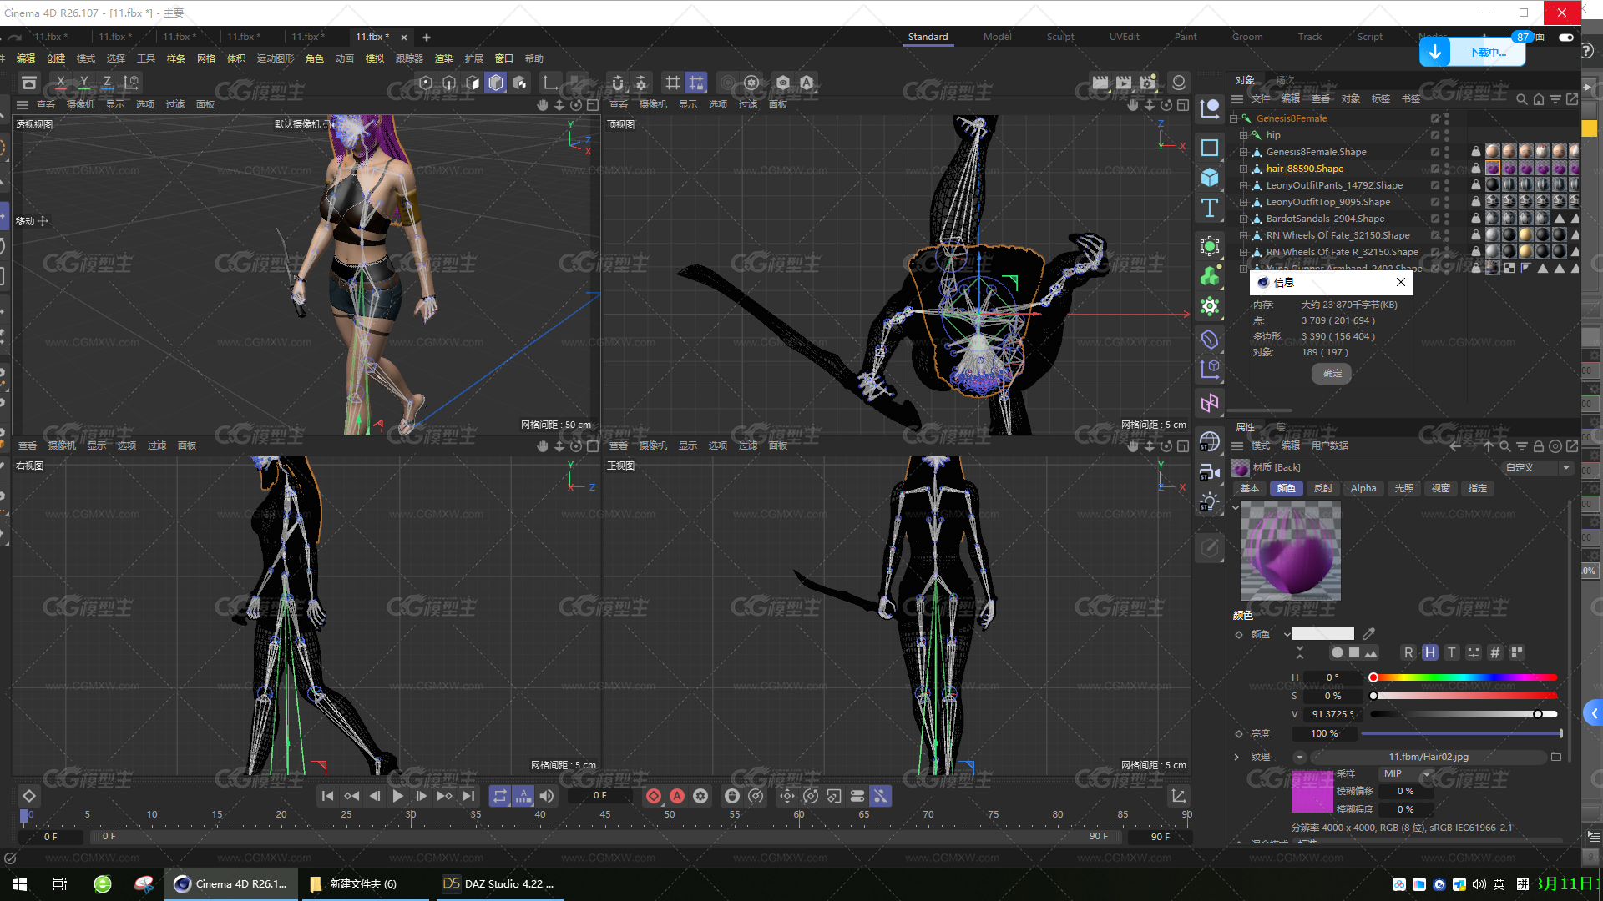Select the Points mode icon
This screenshot has height=901, width=1603.
coord(426,83)
